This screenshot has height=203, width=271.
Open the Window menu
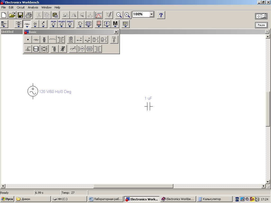[46, 7]
